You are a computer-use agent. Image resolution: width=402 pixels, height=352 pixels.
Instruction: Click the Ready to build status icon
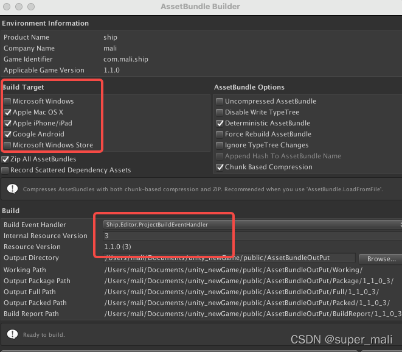click(12, 334)
